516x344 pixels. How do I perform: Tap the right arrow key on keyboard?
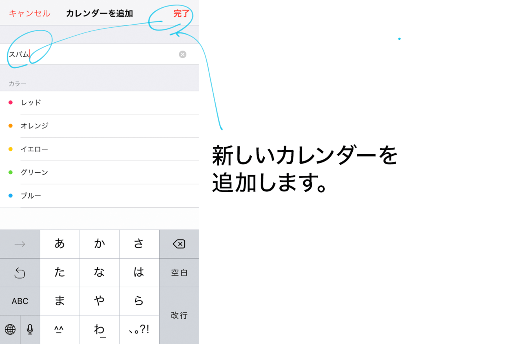coord(20,244)
